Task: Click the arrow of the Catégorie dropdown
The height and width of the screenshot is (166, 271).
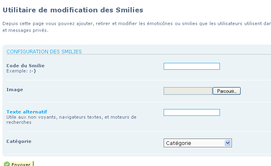Action: point(227,143)
